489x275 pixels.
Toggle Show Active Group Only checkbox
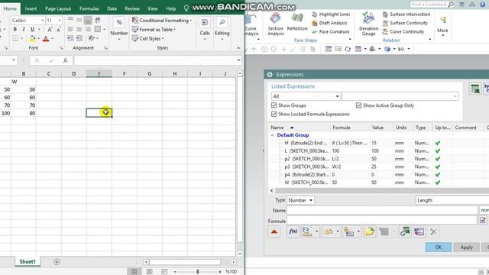pos(358,105)
